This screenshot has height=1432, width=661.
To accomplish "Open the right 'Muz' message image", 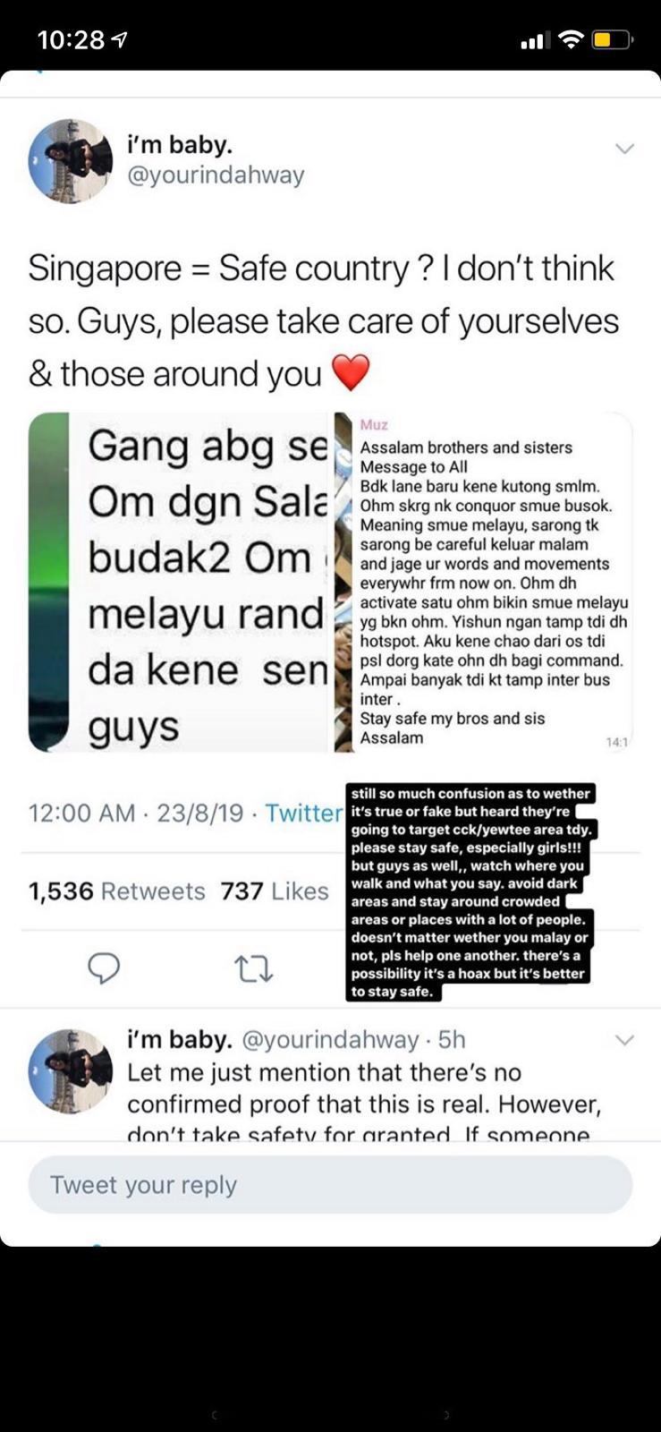I will (x=483, y=582).
